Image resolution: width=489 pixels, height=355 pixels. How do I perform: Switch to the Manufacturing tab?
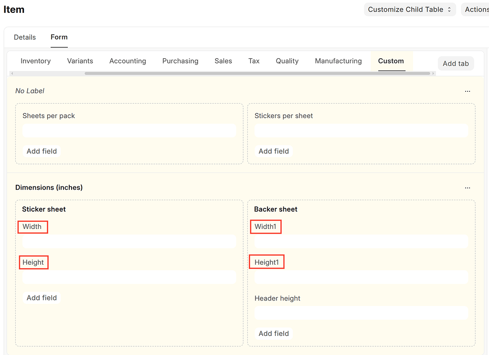[338, 61]
